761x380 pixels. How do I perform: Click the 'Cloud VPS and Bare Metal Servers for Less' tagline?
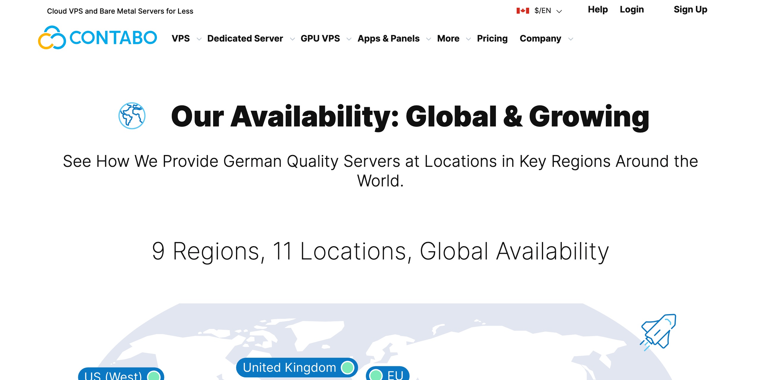(120, 11)
